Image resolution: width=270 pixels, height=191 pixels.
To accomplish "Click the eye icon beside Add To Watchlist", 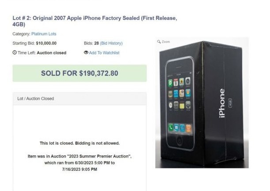I will point(86,53).
